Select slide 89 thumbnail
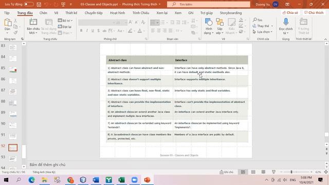This screenshot has width=329, height=185. 13,114
